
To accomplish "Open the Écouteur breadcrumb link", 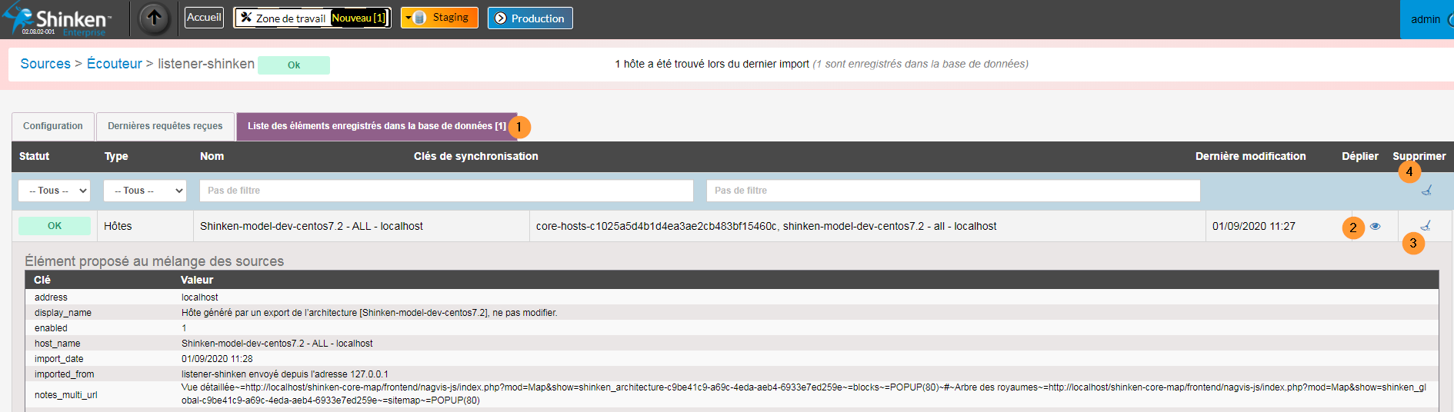I will pyautogui.click(x=114, y=64).
